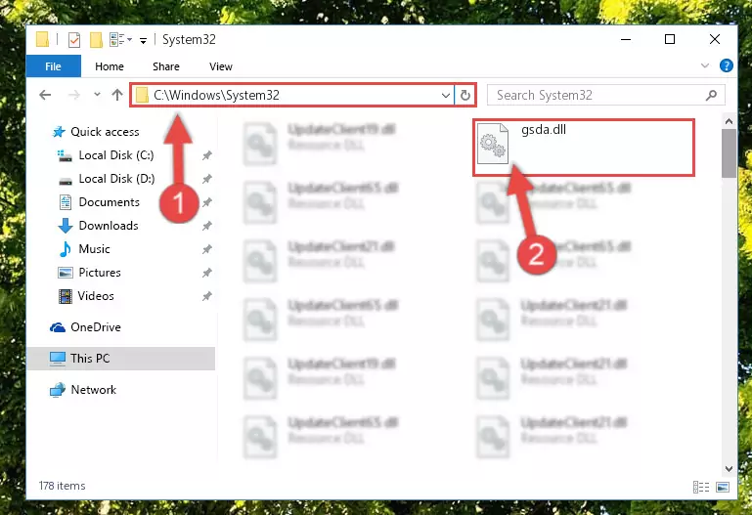Open Videos in sidebar
The width and height of the screenshot is (752, 515).
click(x=96, y=296)
